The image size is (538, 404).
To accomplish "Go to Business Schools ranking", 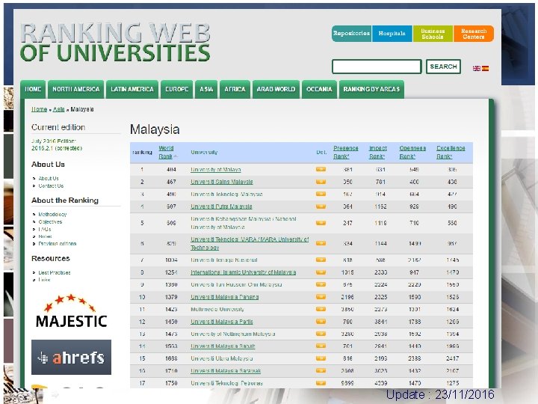I will [x=433, y=34].
